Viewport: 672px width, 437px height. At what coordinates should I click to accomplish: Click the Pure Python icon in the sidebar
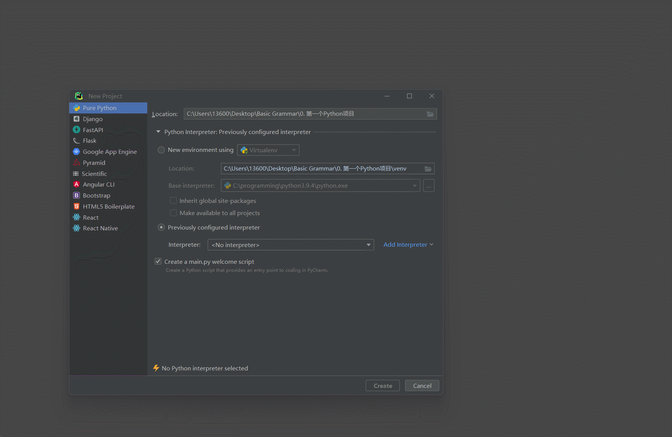[76, 108]
